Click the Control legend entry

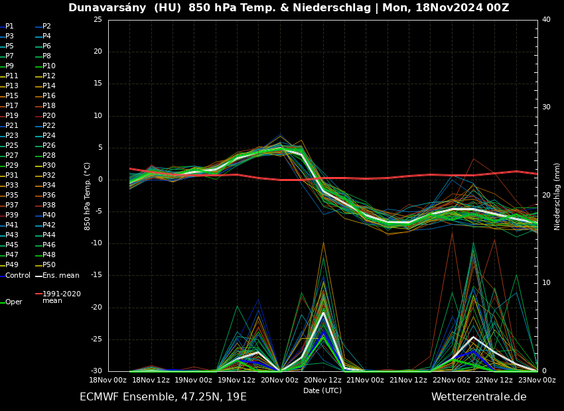point(18,275)
